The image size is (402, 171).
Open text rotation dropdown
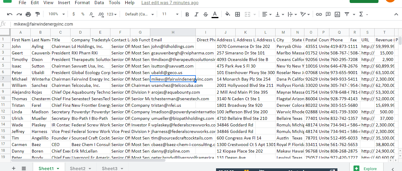305,14
